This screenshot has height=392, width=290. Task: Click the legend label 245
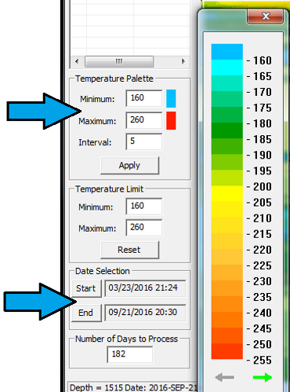point(263,328)
